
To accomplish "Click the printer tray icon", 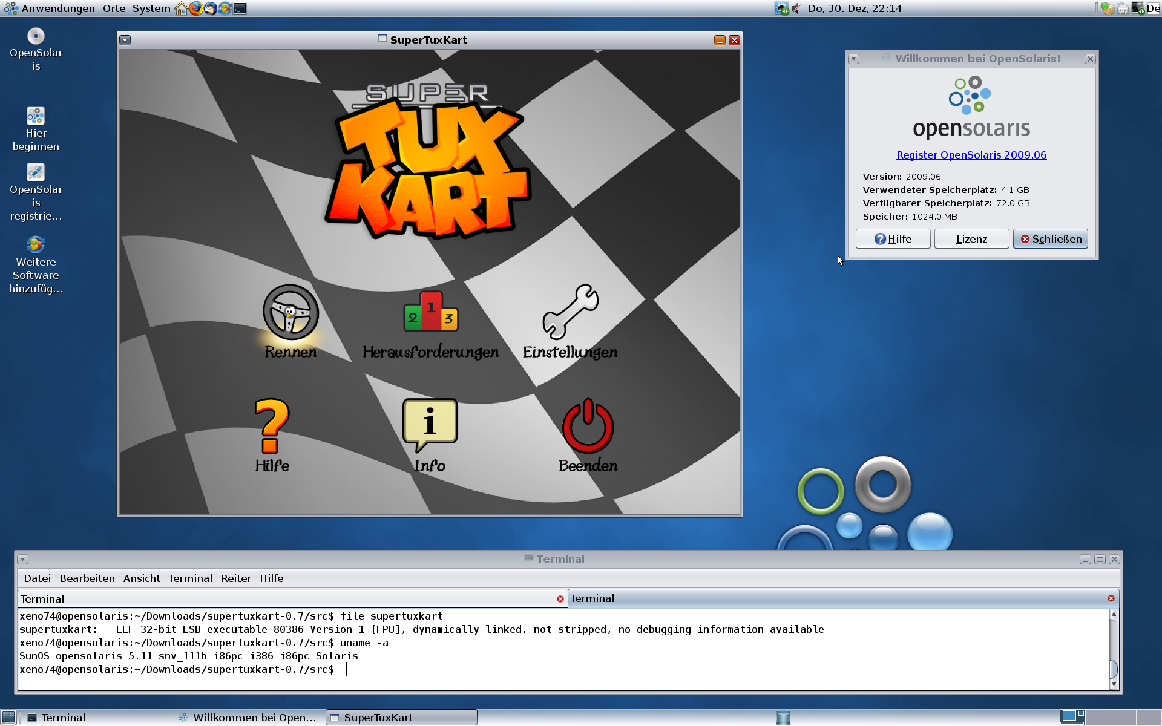I will click(x=1123, y=8).
